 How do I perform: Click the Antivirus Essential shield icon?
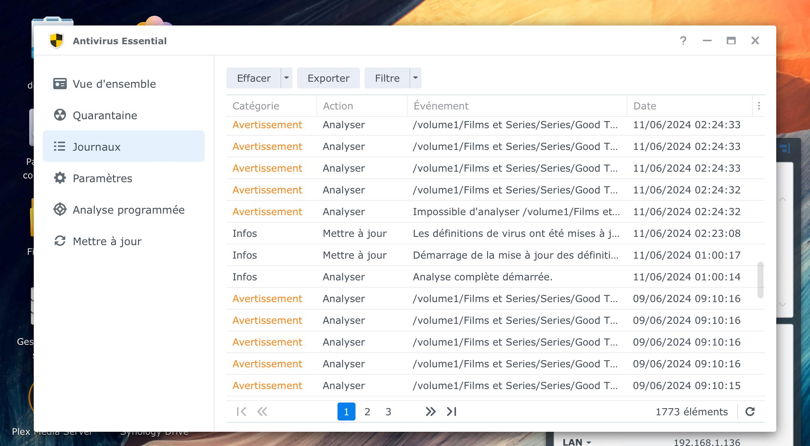[x=56, y=40]
